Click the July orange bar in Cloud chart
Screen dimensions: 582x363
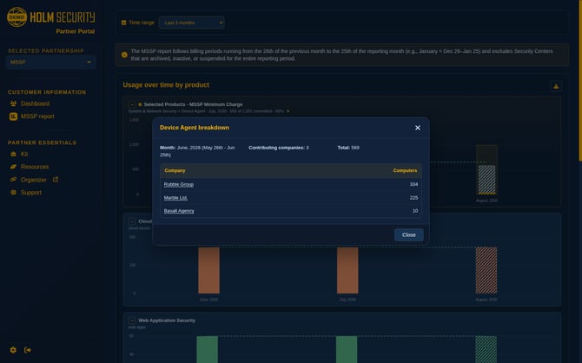tap(347, 270)
